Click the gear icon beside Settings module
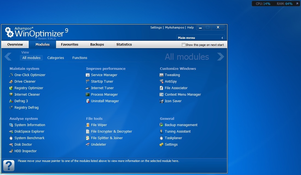 (161, 145)
